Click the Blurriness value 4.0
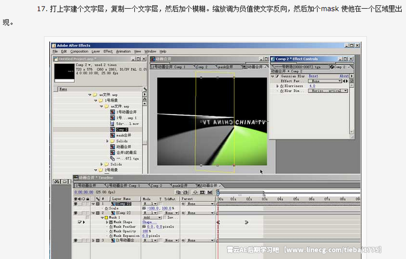This screenshot has height=259, width=406. [312, 86]
